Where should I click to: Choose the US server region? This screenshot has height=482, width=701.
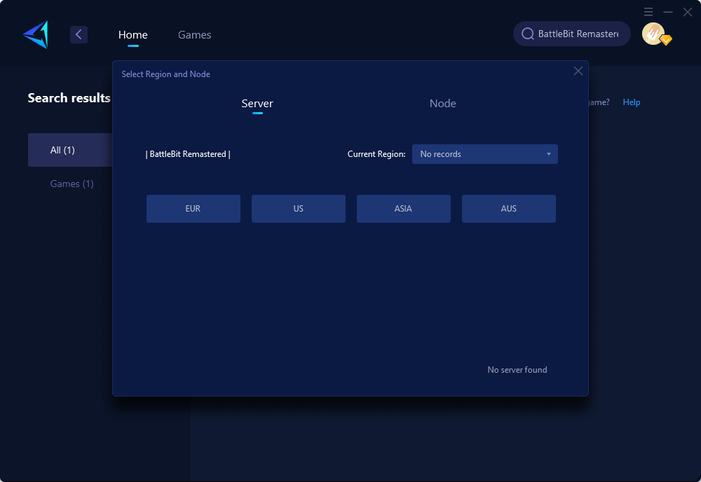click(298, 209)
